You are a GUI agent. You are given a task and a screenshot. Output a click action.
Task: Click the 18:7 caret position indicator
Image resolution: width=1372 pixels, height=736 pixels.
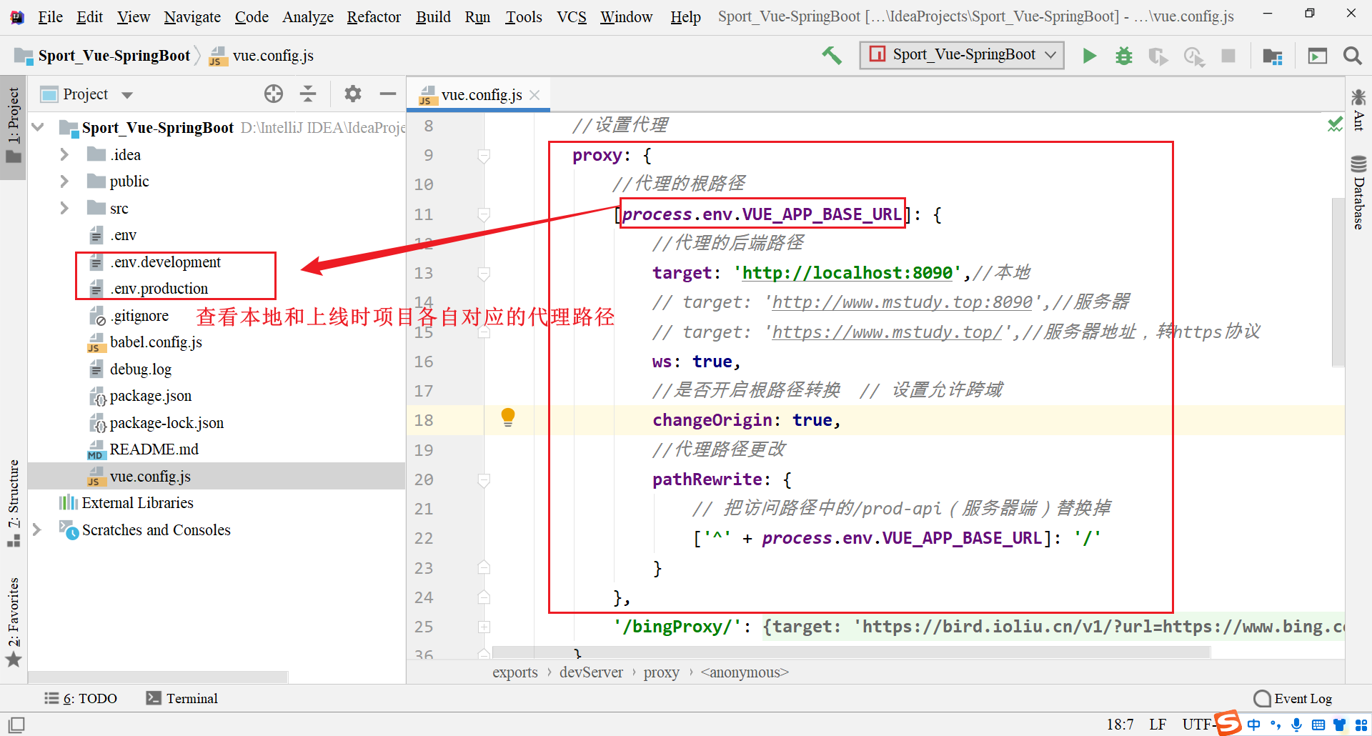point(1120,725)
